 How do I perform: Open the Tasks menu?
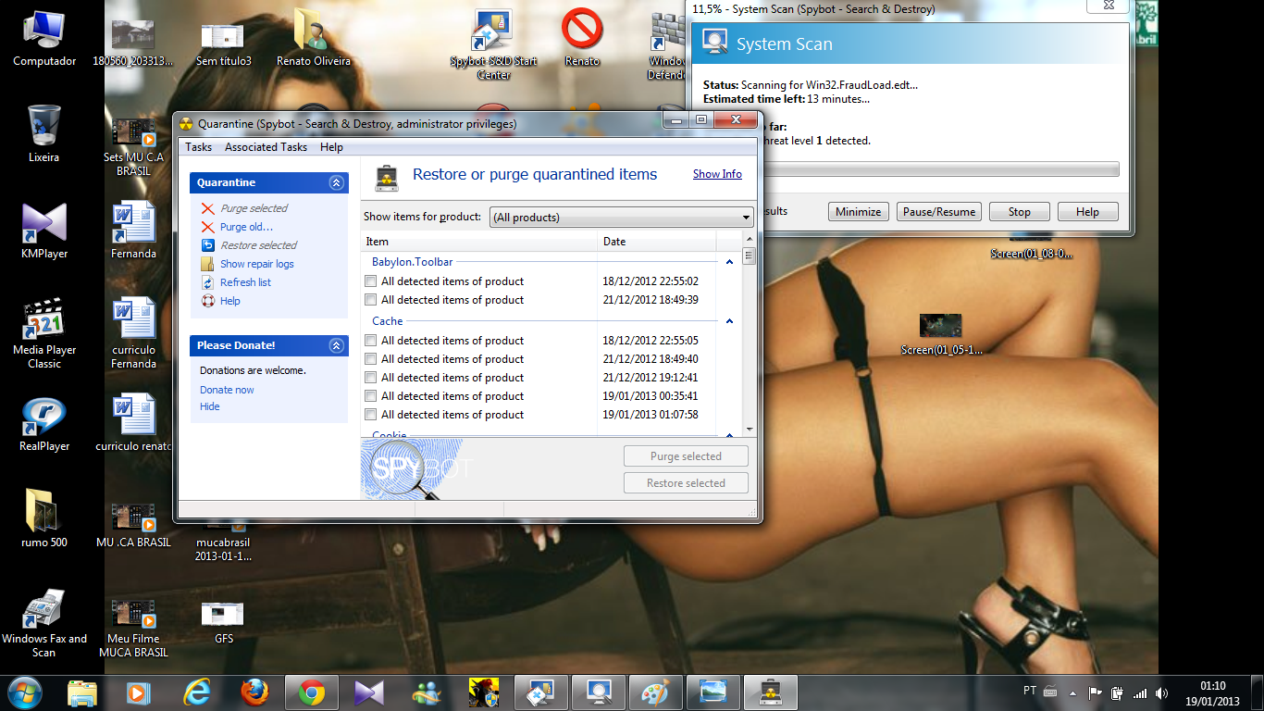click(198, 147)
